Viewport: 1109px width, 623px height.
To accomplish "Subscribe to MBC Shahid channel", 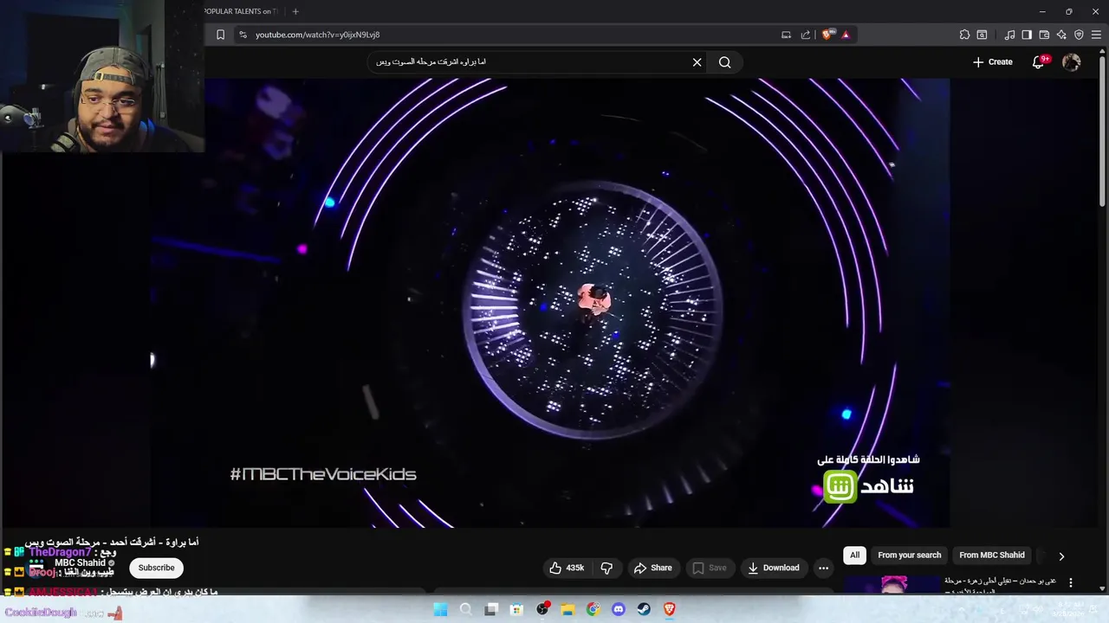I will 156,568.
